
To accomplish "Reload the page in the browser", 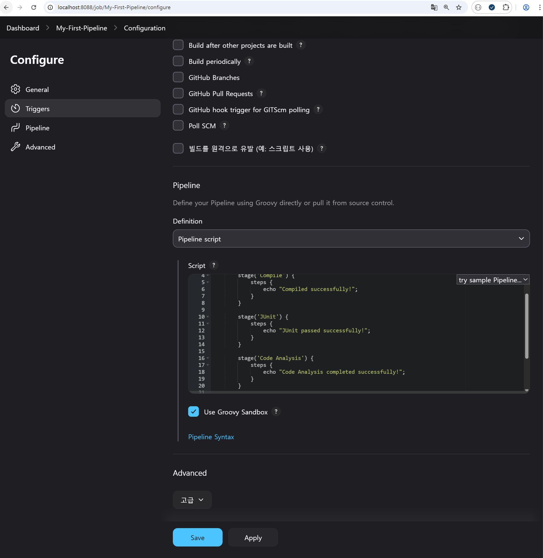I will coord(34,7).
